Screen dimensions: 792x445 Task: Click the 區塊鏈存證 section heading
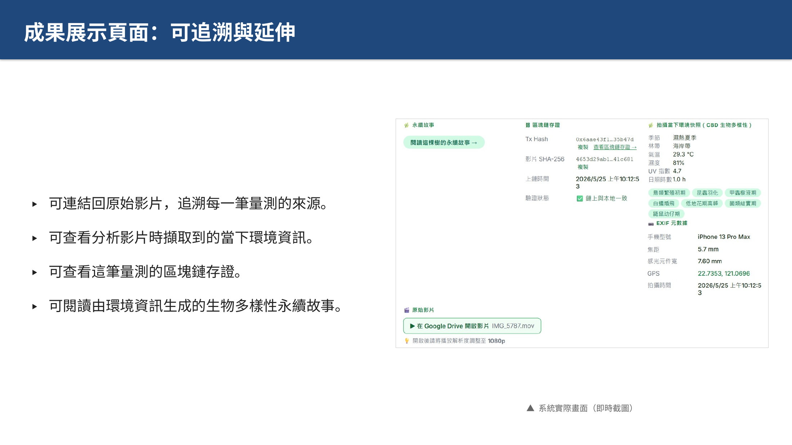click(x=546, y=125)
